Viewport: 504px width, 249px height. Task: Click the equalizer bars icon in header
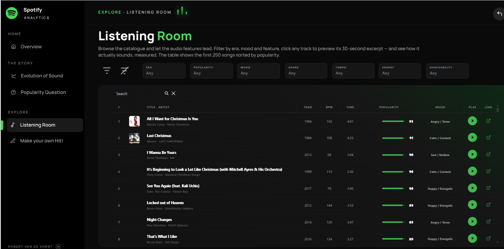click(x=182, y=12)
